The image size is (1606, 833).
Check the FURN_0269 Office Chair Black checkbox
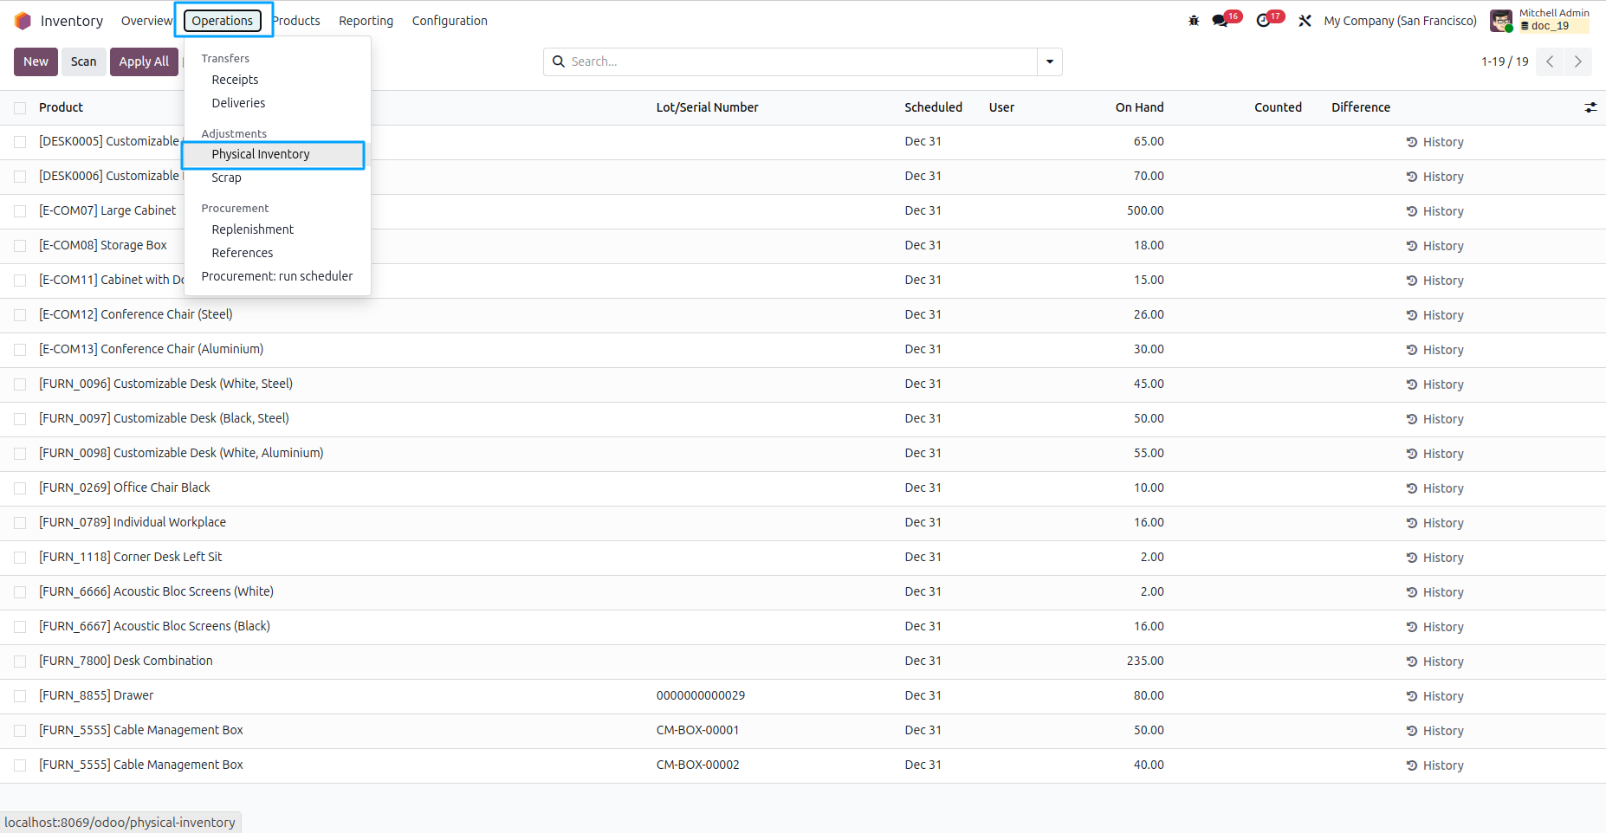point(20,488)
